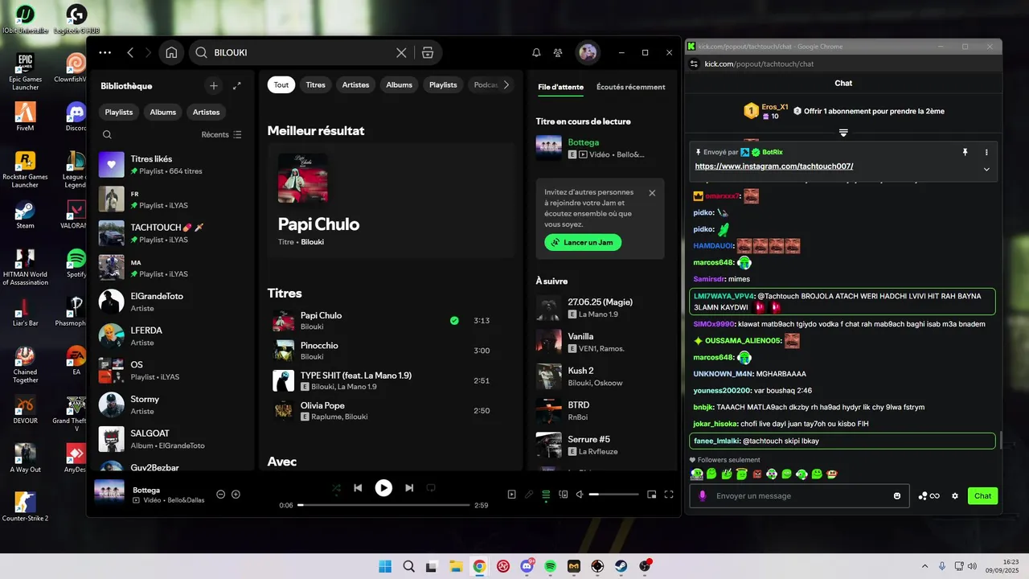Open Spotify notifications bell
1029x579 pixels.
536,52
